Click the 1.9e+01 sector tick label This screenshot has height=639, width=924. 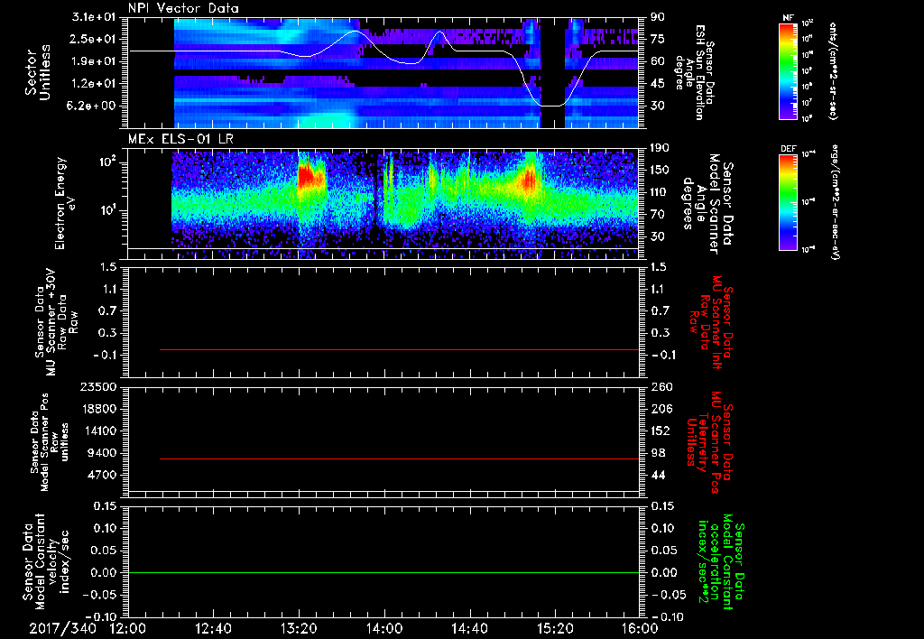(x=94, y=61)
